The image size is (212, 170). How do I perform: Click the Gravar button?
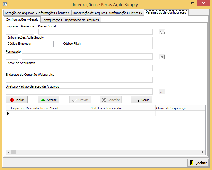click(x=80, y=100)
